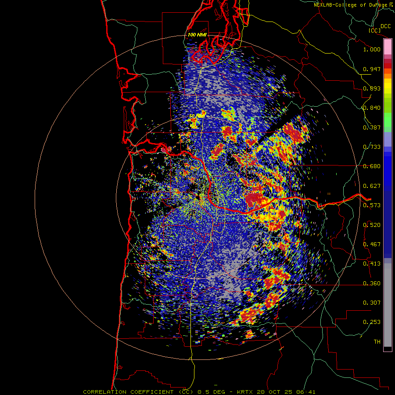Select the 0.840 legend value

372,108
